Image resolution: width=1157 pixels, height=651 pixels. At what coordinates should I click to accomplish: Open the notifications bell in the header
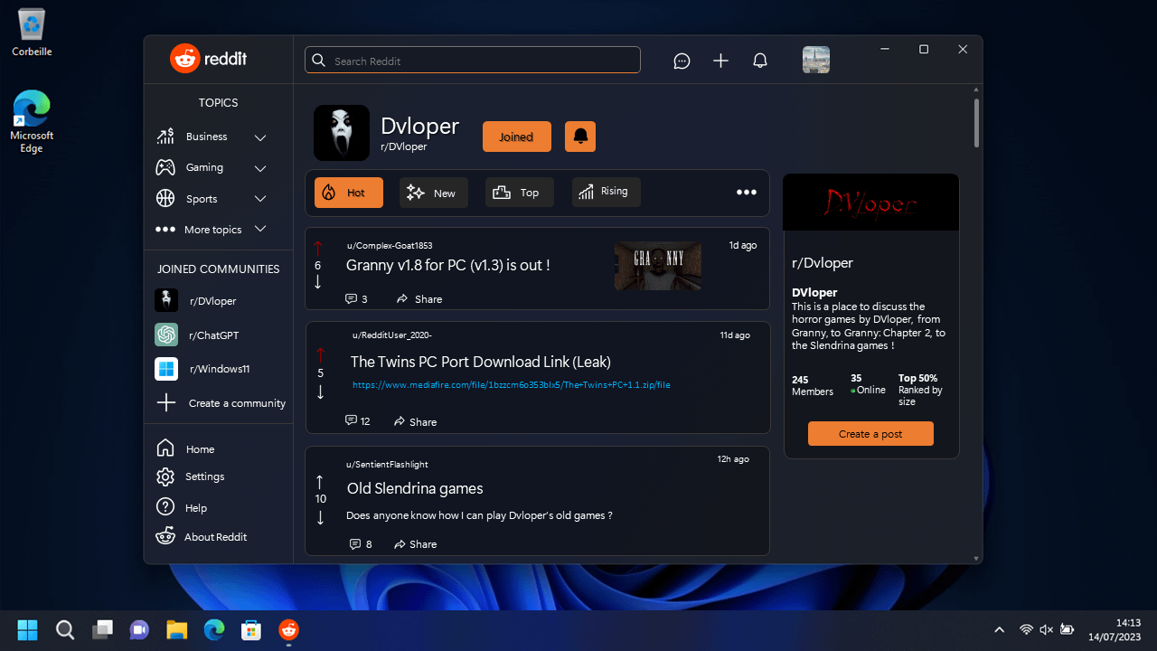[760, 61]
